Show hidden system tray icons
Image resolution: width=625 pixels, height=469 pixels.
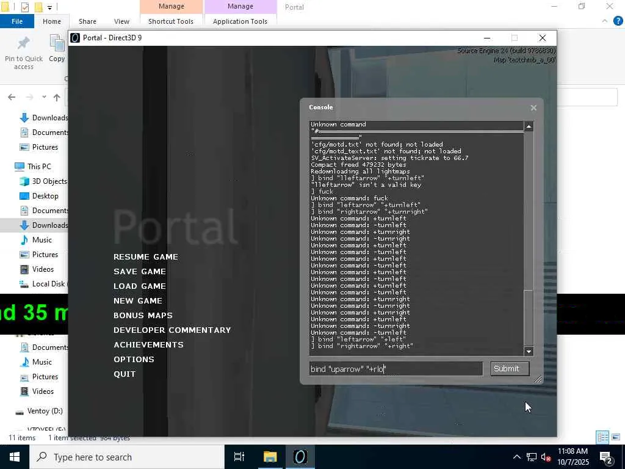click(516, 457)
